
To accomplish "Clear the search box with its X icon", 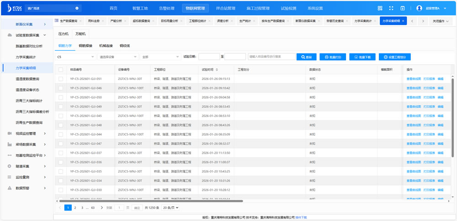I will coord(77,8).
